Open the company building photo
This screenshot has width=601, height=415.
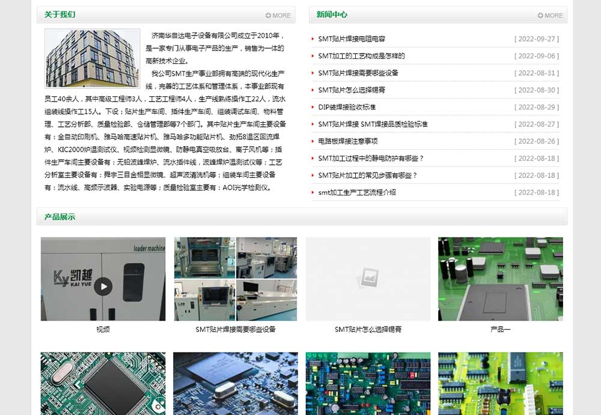coord(92,58)
